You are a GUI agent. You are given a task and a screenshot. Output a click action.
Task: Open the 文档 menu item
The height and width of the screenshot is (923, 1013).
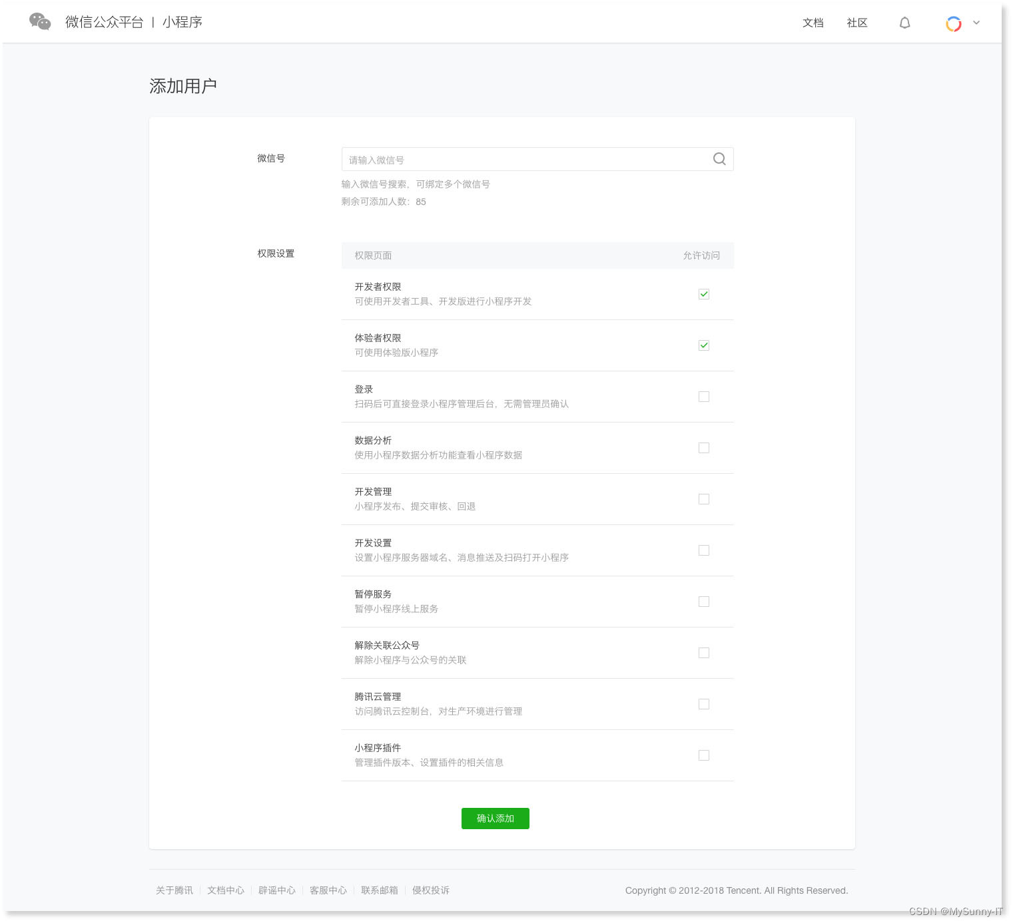coord(813,23)
